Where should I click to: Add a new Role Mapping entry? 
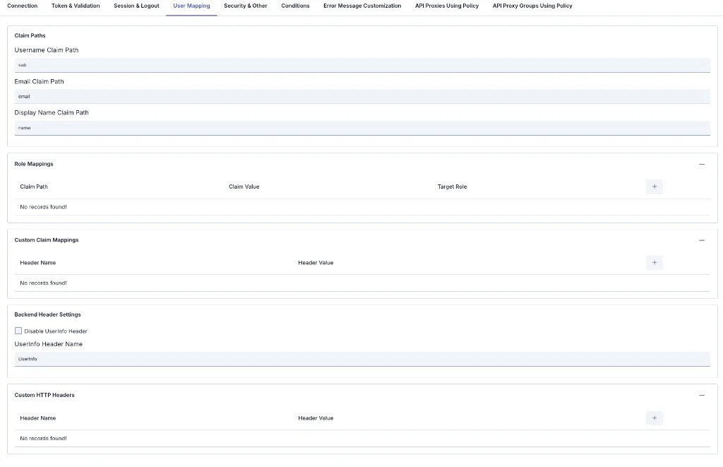click(x=654, y=187)
